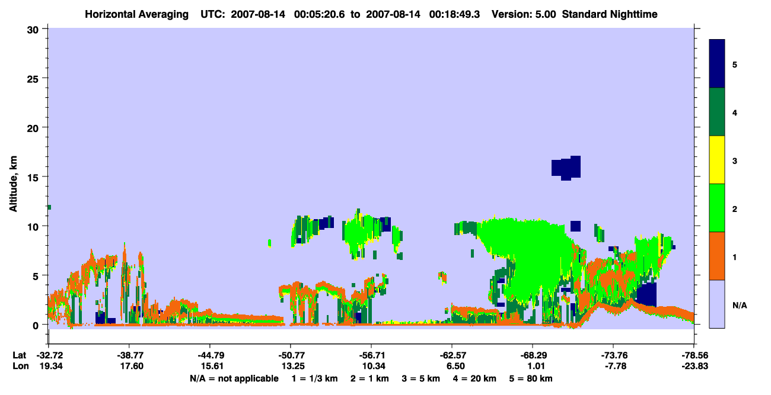771x395 pixels.
Task: Click the yellow colorbar segment labeled 3
Action: [x=717, y=160]
